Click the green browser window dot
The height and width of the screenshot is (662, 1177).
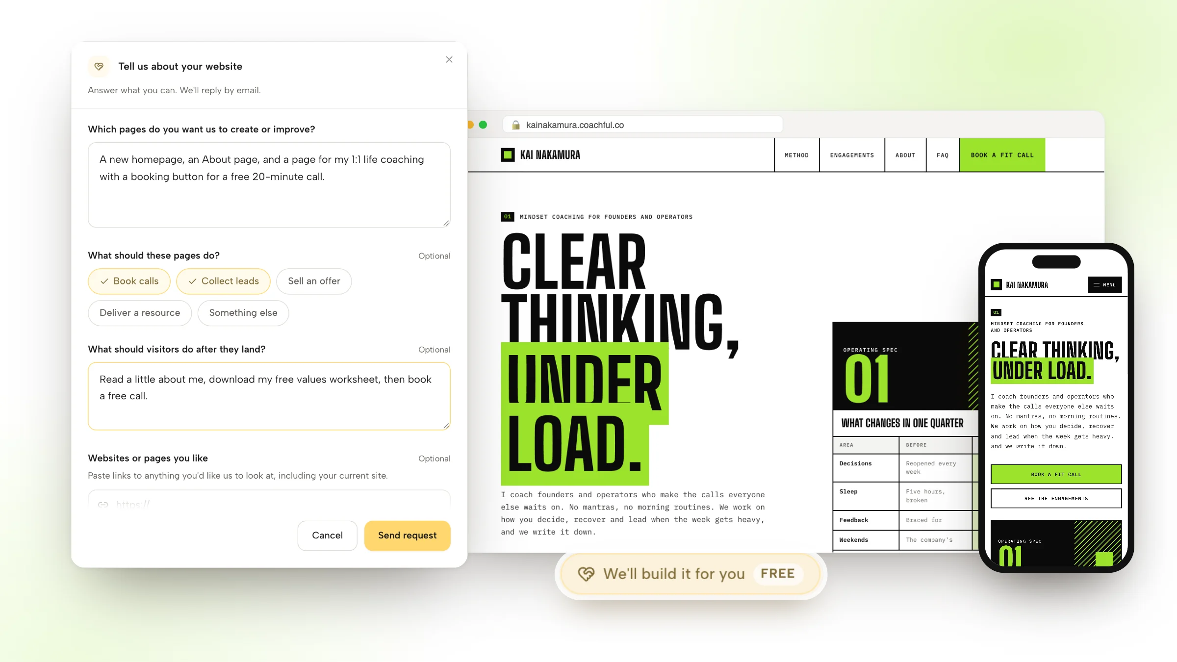tap(483, 125)
